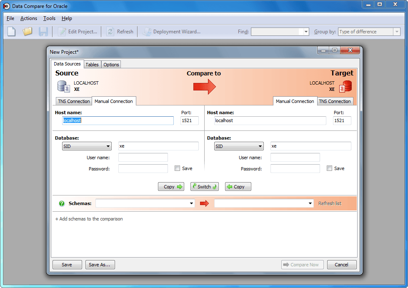This screenshot has height=288, width=408.
Task: Select the Data Sources tab
Action: [67, 64]
